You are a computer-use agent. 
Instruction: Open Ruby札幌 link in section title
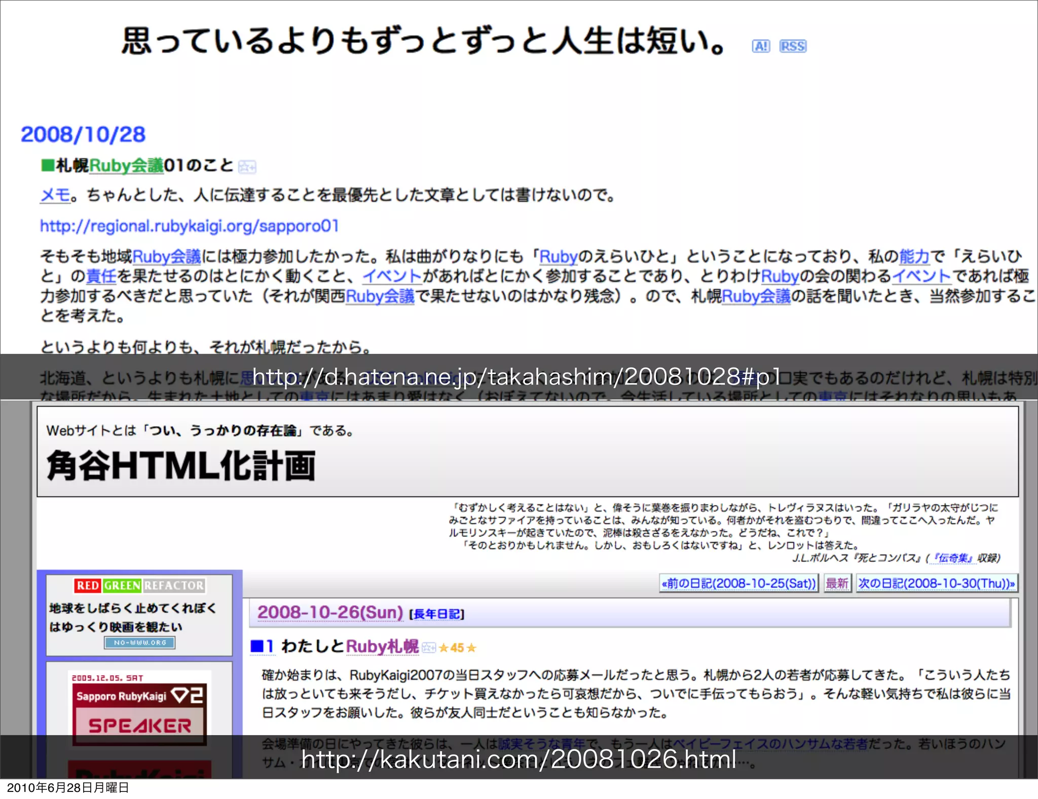point(383,646)
